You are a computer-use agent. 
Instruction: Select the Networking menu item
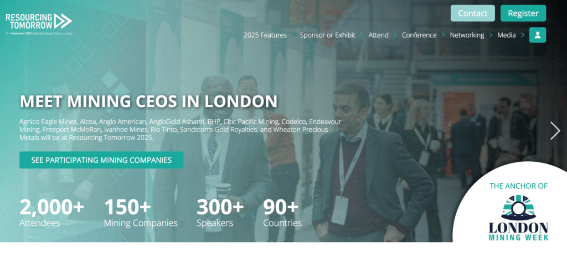point(467,35)
